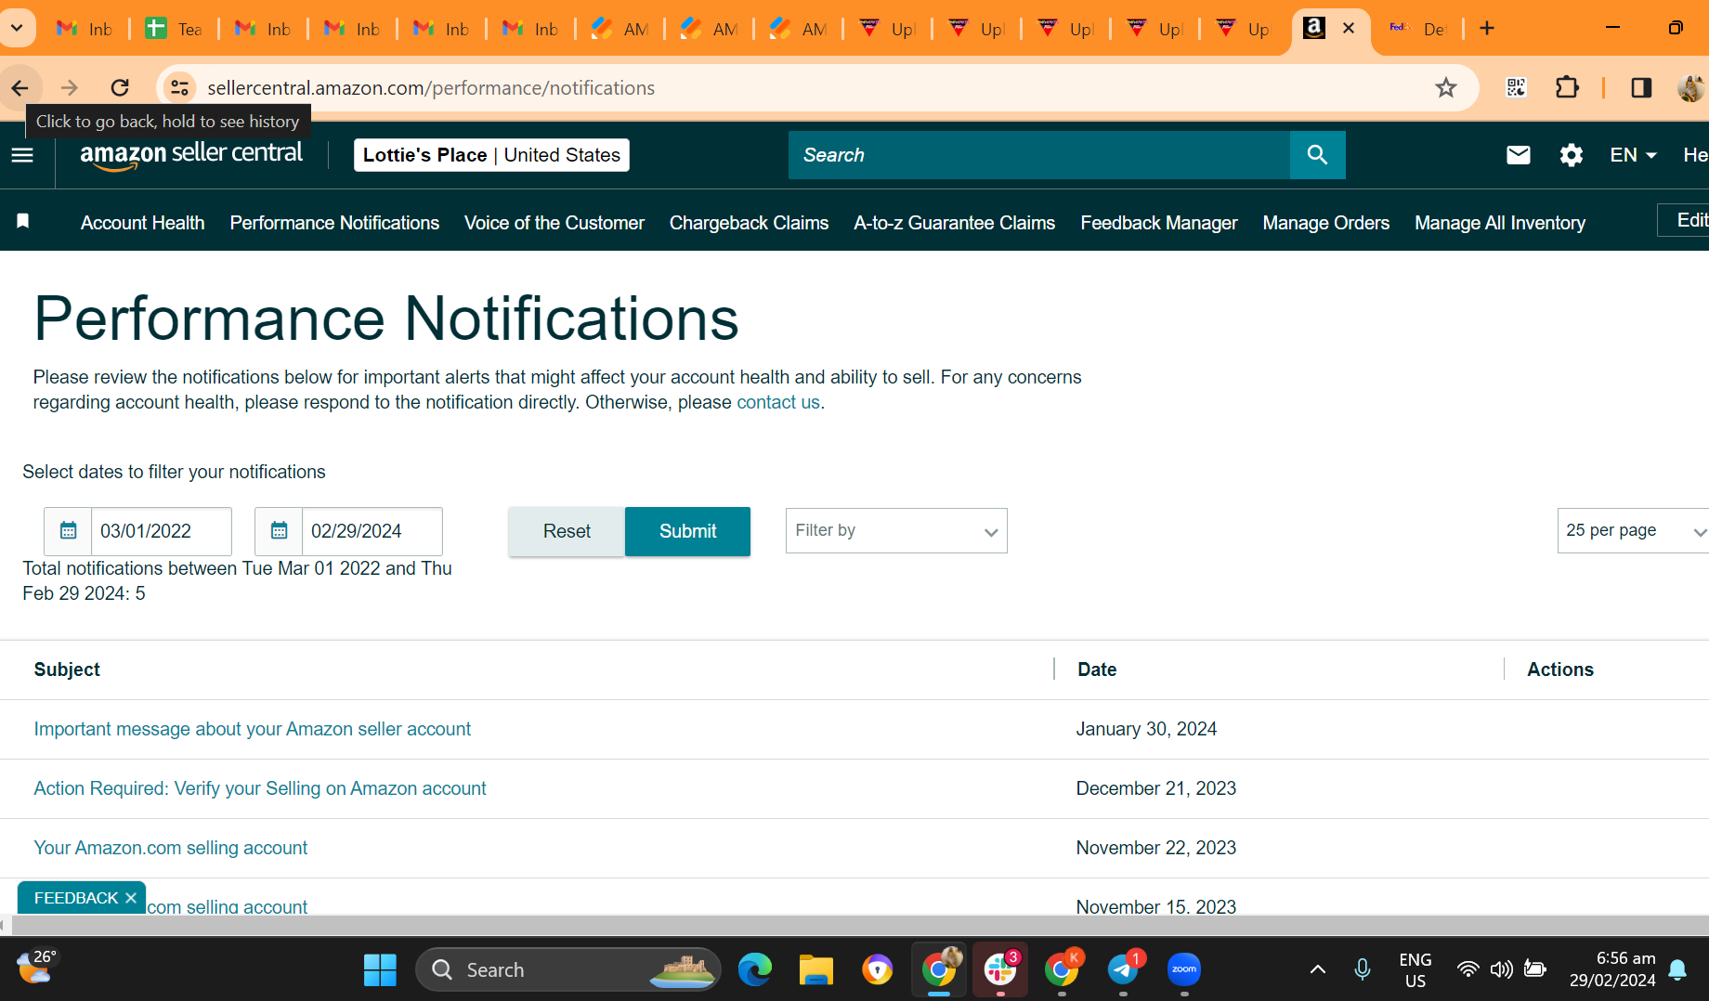
Task: Go to Feedback Manager
Action: tap(1159, 223)
